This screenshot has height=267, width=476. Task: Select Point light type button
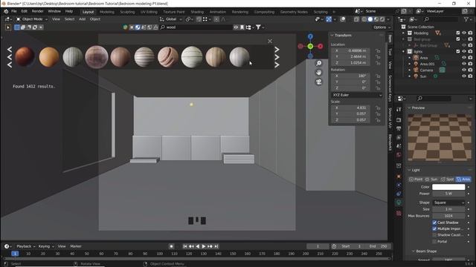tap(416, 179)
